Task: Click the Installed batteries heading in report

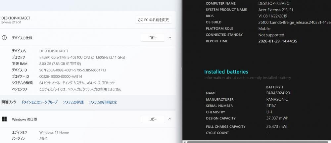Action: [x=226, y=72]
